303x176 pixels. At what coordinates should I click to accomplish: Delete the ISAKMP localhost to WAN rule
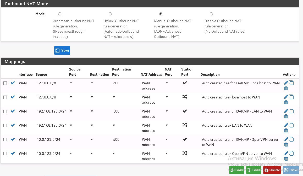click(x=286, y=88)
